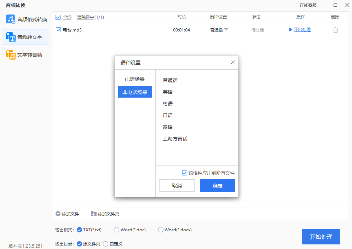Close the 语种设置 dialog
352x249 pixels.
pos(233,62)
